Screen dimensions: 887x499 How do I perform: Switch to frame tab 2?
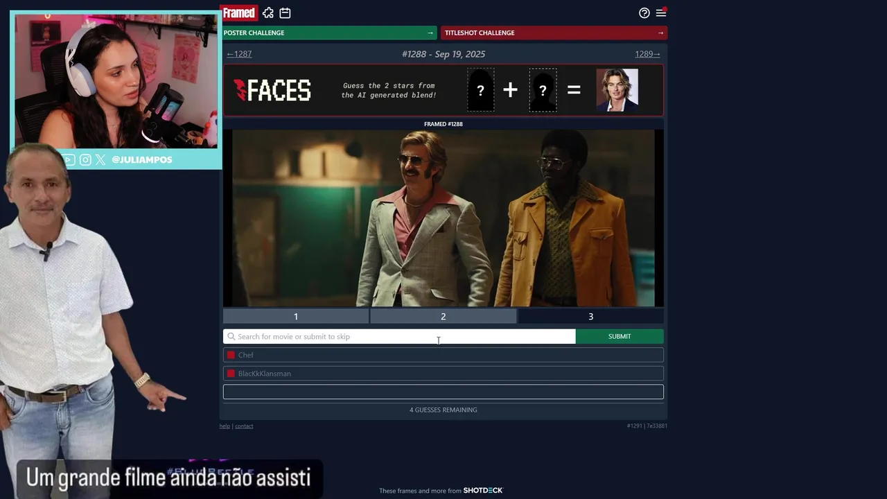(x=443, y=316)
